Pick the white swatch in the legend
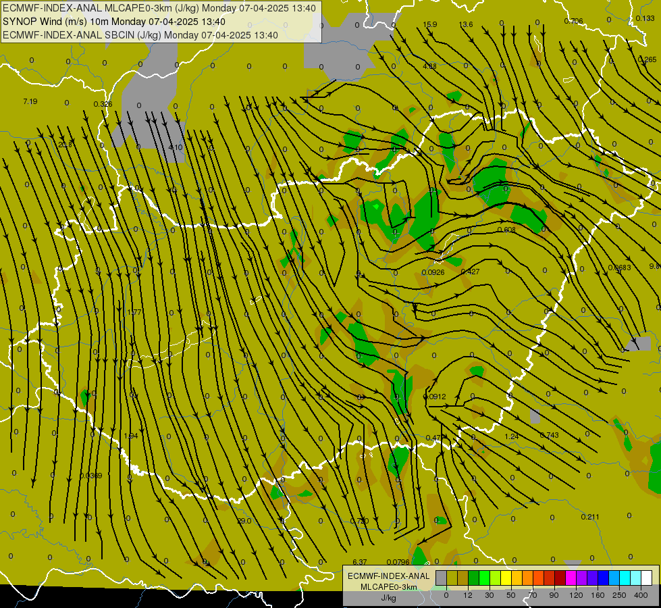This screenshot has height=608, width=661. (x=647, y=578)
